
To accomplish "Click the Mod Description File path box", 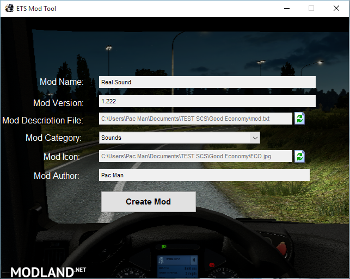I will pos(195,119).
